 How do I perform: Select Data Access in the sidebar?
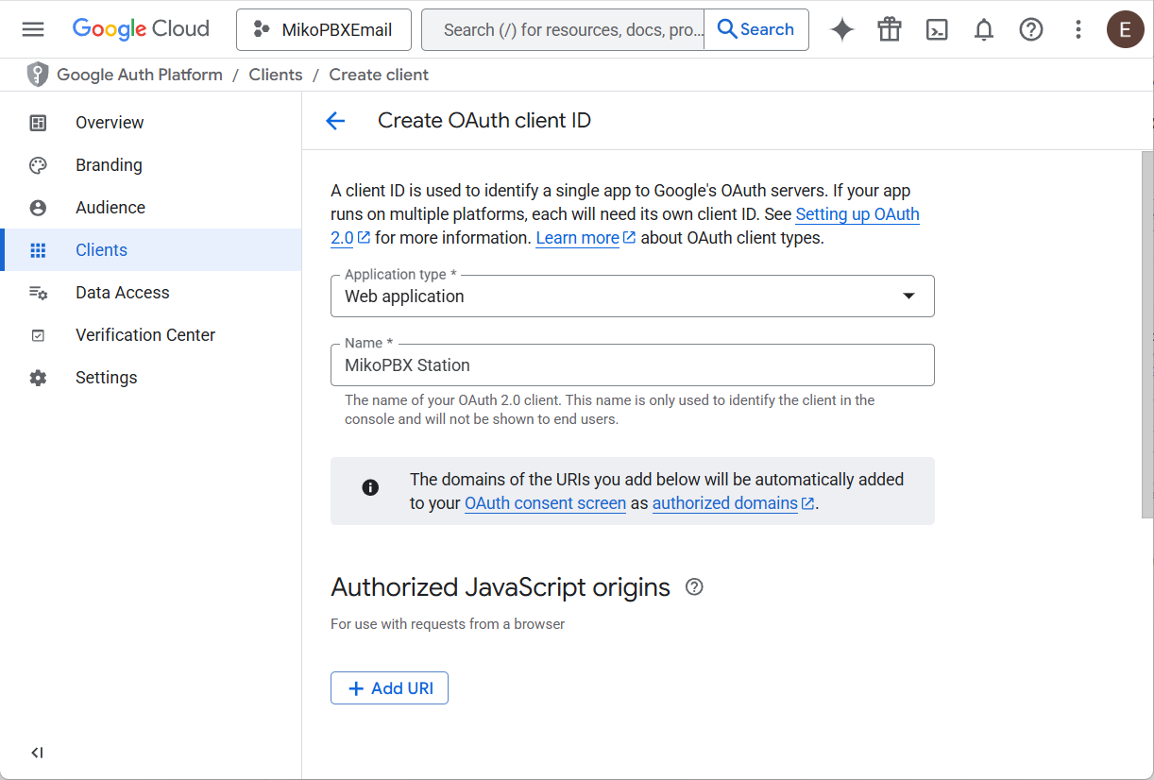[x=122, y=293]
